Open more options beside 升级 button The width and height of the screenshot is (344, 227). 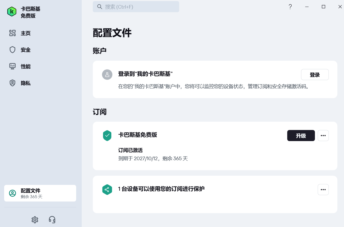tap(323, 136)
